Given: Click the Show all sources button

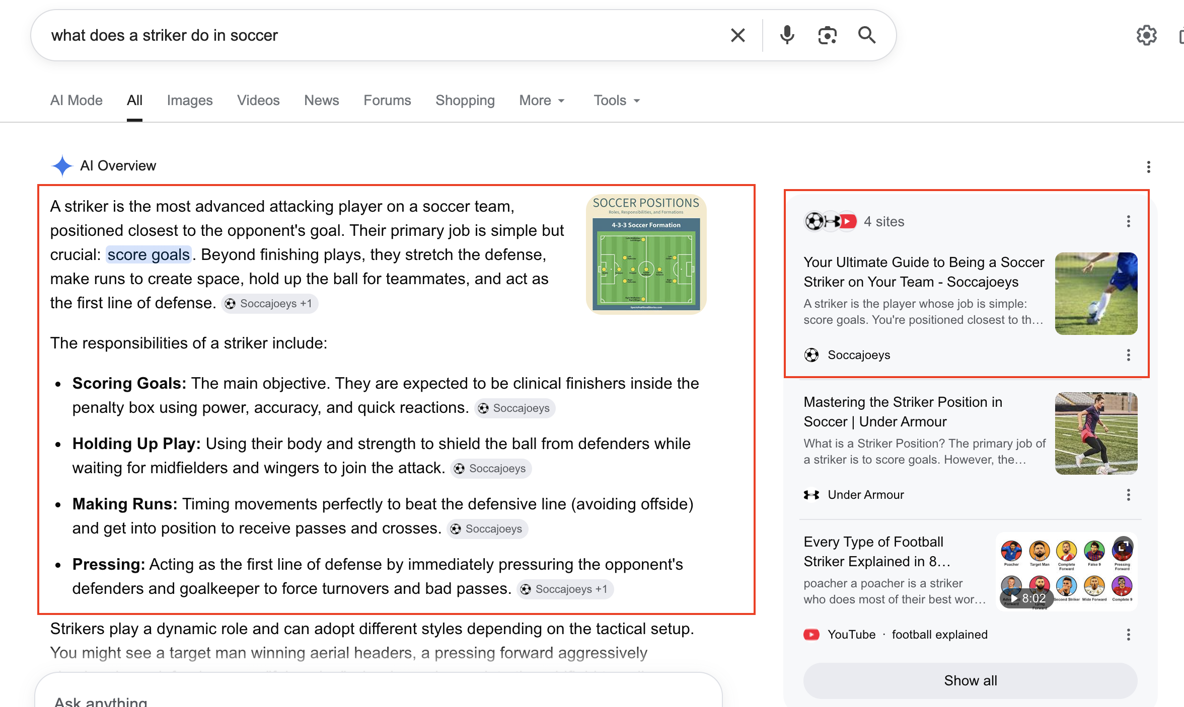Looking at the screenshot, I should 970,680.
